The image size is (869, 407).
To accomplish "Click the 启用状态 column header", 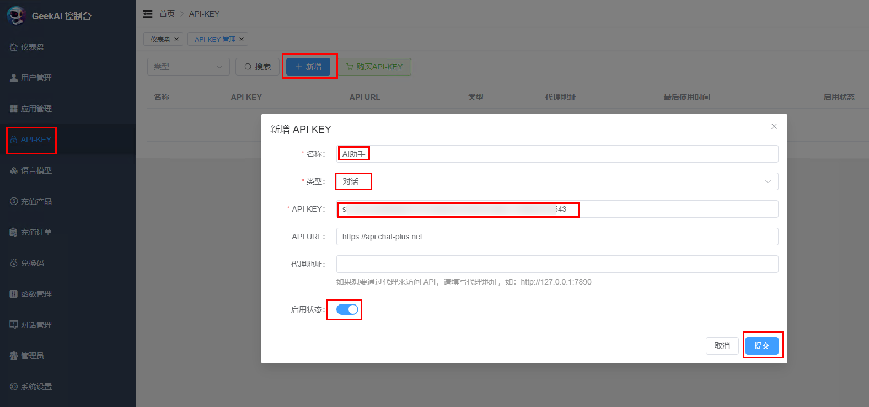I will (x=839, y=97).
